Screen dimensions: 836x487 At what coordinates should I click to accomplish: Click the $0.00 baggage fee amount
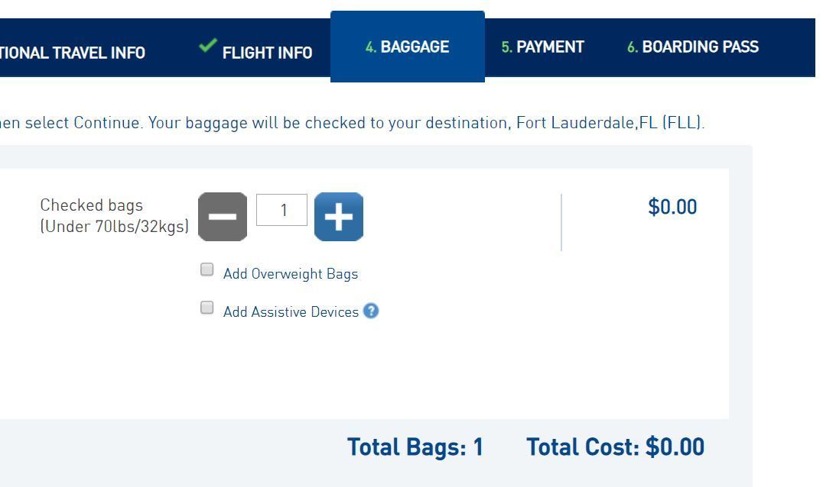[x=673, y=206]
